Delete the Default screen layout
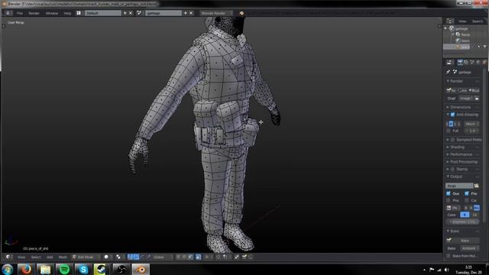The height and width of the screenshot is (275, 489). (x=131, y=13)
